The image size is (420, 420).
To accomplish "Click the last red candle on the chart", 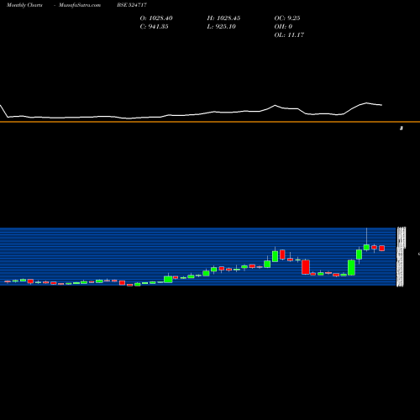I will pos(382,248).
